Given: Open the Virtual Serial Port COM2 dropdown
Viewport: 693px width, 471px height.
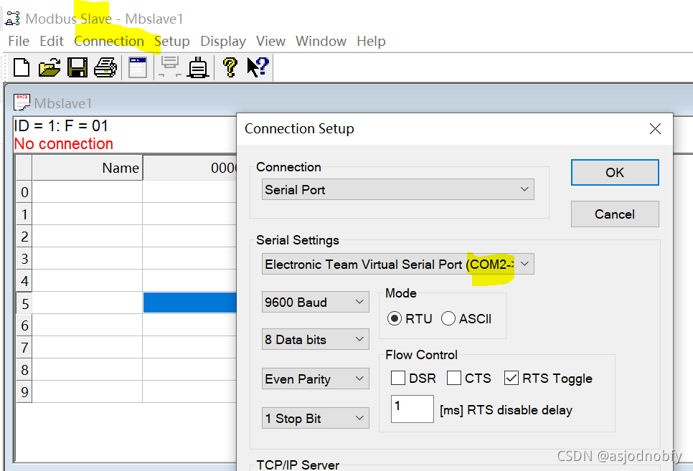Looking at the screenshot, I should 397,265.
